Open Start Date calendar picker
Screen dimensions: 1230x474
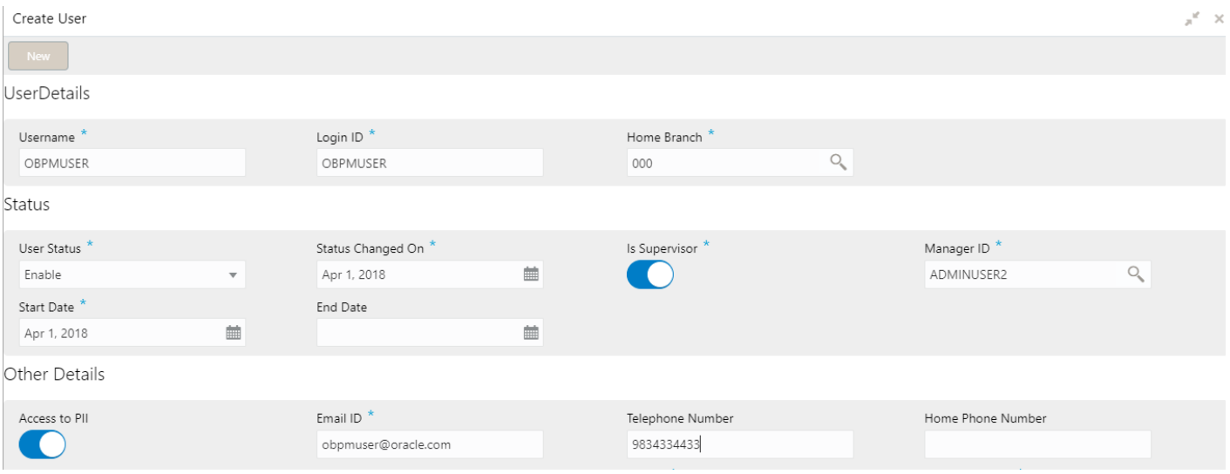[x=233, y=332]
